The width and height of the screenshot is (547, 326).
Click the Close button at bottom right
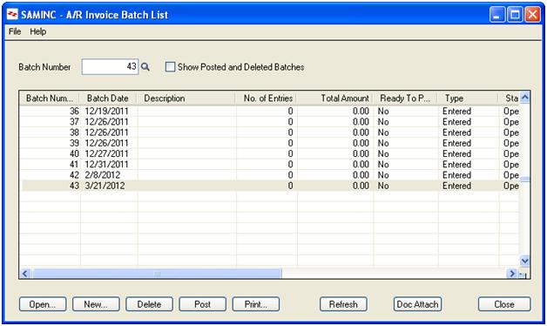coord(504,304)
